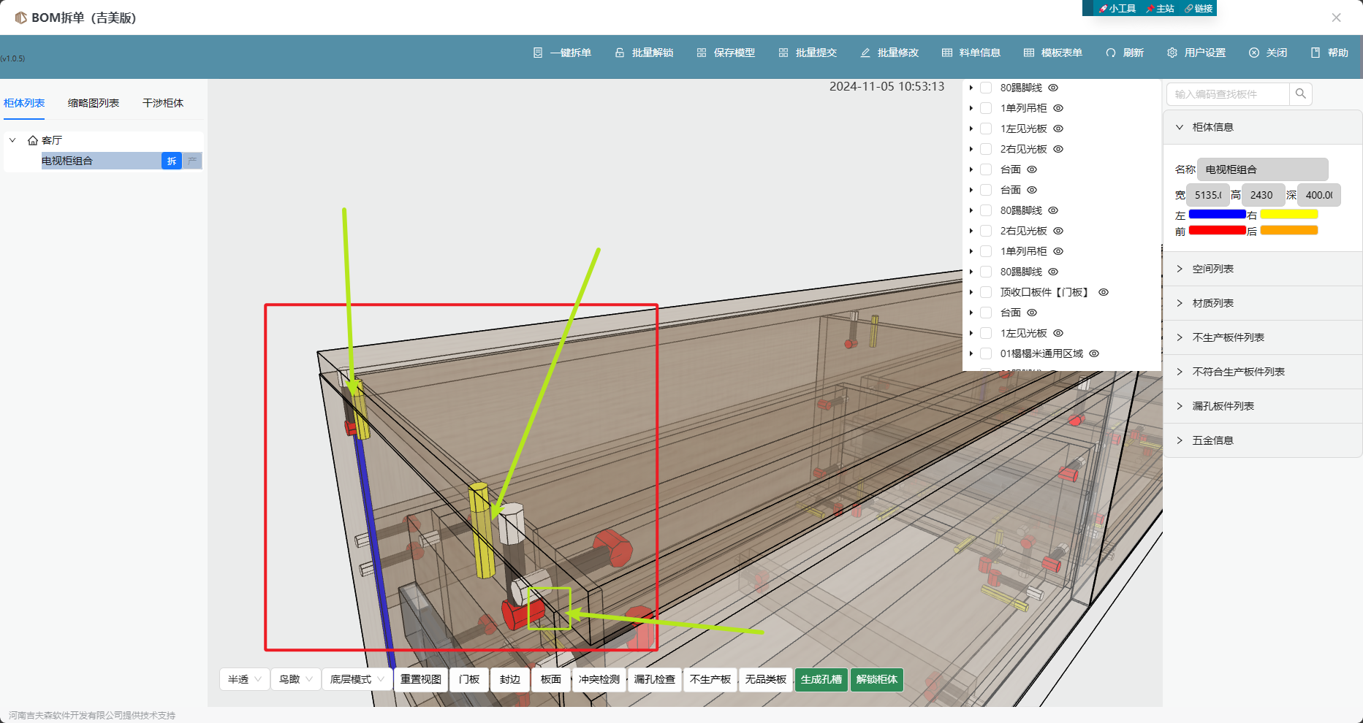Check the 1单列吊柜 checkbox at top
The height and width of the screenshot is (723, 1363).
click(986, 108)
